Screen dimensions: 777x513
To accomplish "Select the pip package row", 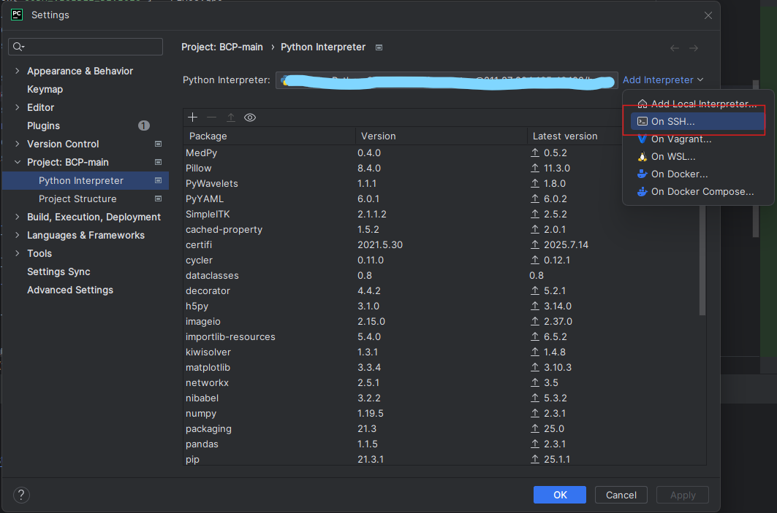I will point(441,459).
